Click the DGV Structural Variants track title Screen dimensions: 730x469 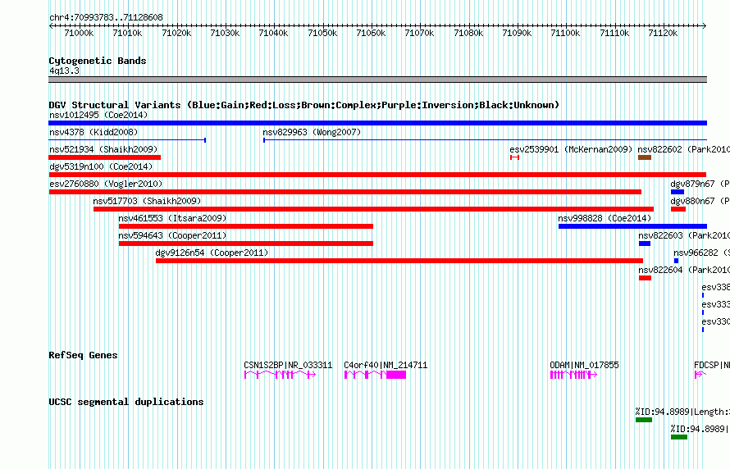click(x=304, y=105)
